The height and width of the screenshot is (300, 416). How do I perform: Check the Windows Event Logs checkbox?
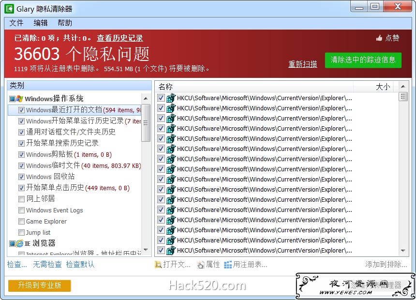21,210
